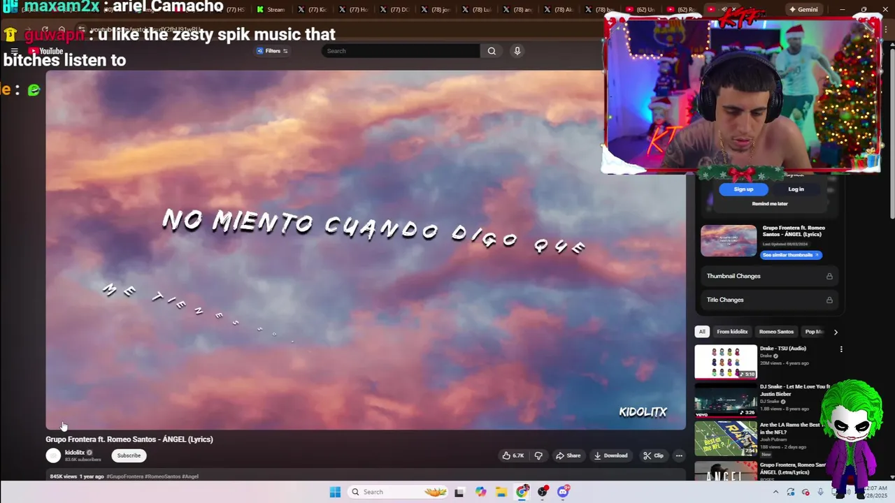The image size is (895, 503).
Task: Open the Drake - TSU (Audio) thumbnail
Action: pos(726,362)
